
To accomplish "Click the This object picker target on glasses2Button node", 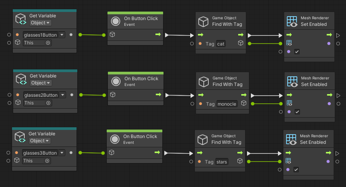I will [x=48, y=103].
